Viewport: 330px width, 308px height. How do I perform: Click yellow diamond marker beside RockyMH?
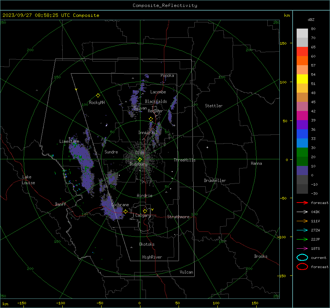point(98,96)
